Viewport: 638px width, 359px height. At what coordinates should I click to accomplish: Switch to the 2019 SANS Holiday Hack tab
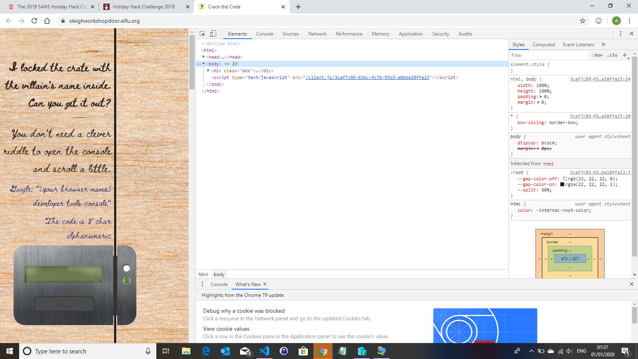(51, 7)
